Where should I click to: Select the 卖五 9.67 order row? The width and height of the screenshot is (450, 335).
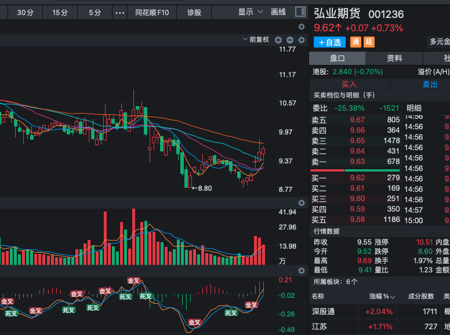(355, 120)
